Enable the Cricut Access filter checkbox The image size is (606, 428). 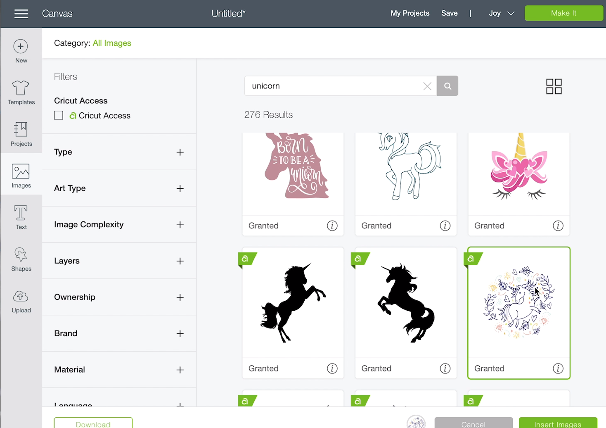pyautogui.click(x=59, y=115)
